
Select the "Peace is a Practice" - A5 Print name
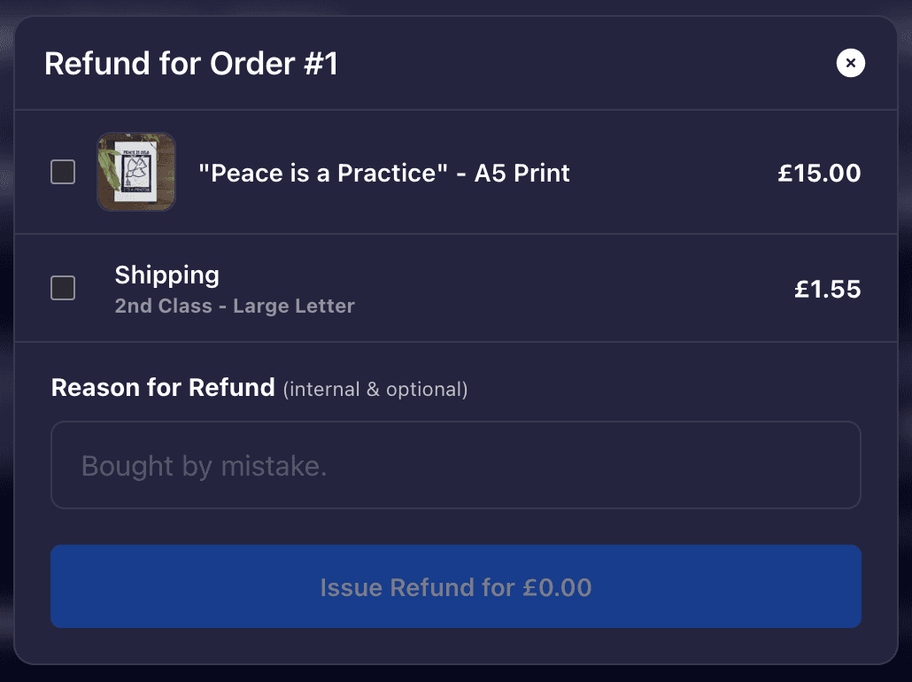coord(384,173)
